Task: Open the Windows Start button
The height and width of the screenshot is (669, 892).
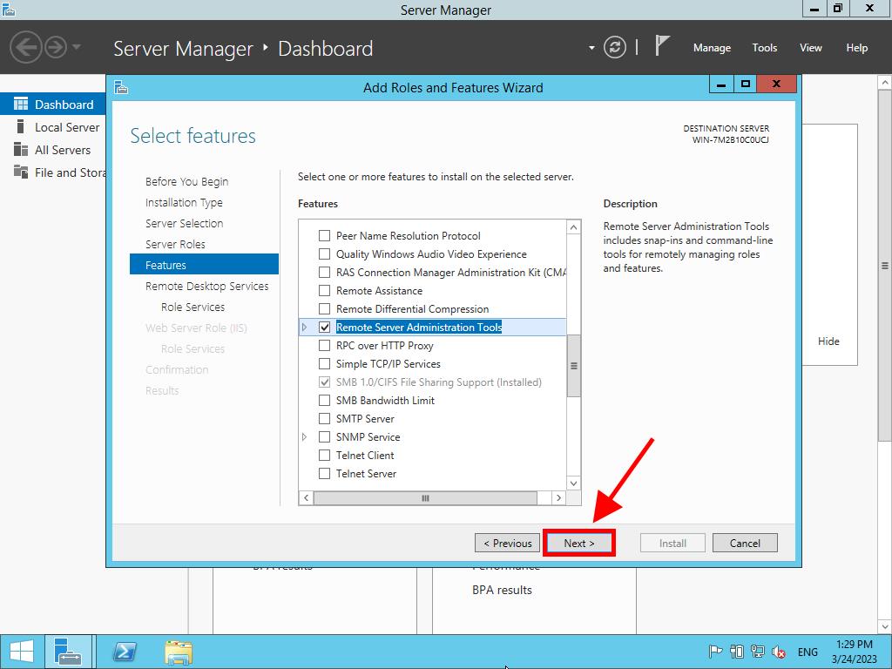Action: [22, 652]
